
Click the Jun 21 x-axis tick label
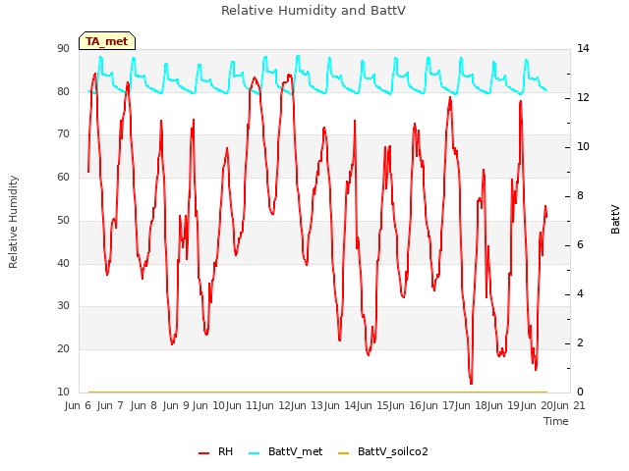[570, 405]
